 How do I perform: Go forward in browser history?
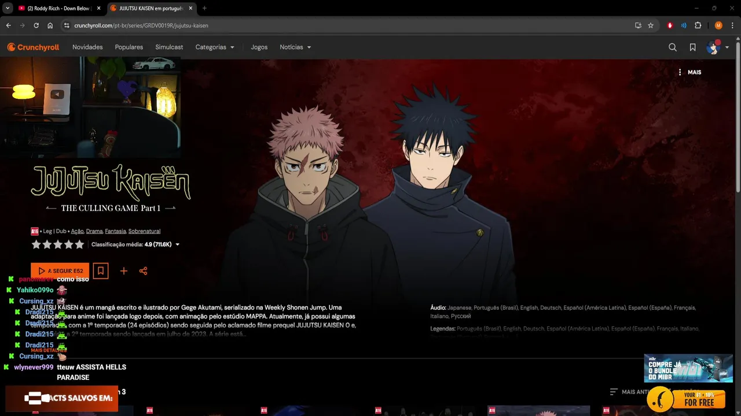[23, 25]
